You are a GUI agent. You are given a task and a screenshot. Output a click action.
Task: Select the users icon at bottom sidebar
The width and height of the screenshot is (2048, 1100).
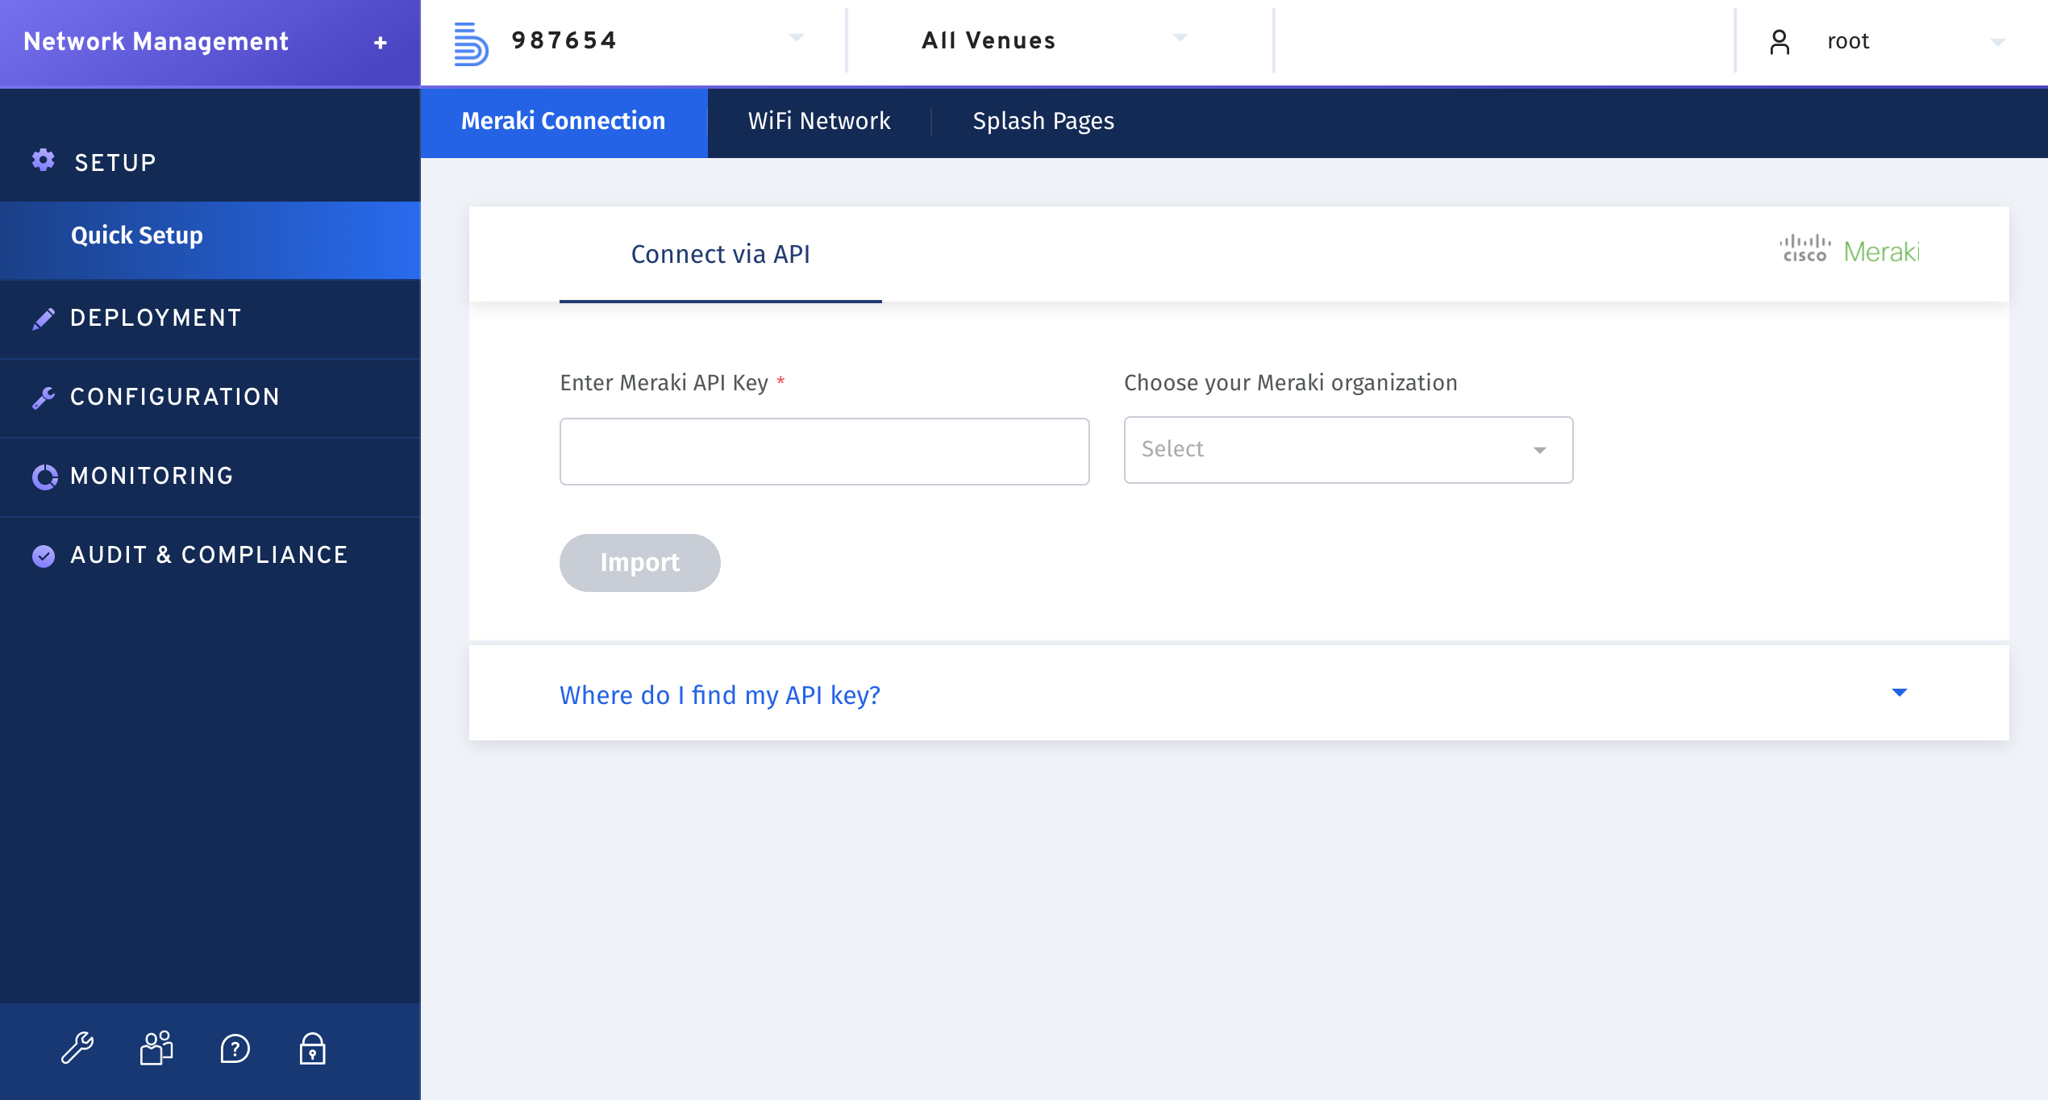155,1049
